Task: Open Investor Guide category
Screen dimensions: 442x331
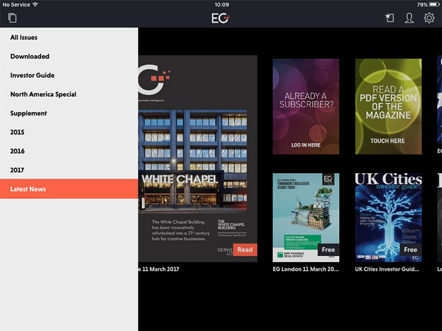Action: 69,75
